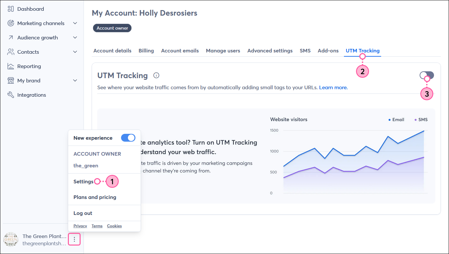The height and width of the screenshot is (254, 449).
Task: Click the SMS legend entry on chart
Action: 421,120
